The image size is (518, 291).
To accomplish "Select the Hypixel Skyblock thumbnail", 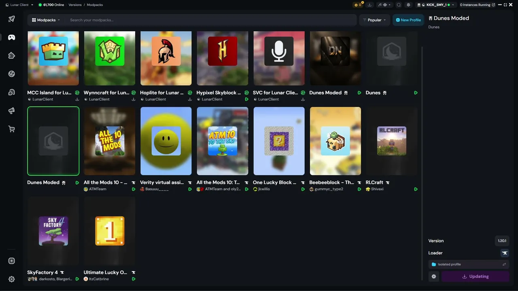I will (x=223, y=58).
